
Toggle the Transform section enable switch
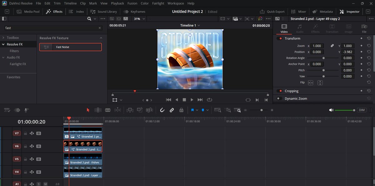[279, 38]
